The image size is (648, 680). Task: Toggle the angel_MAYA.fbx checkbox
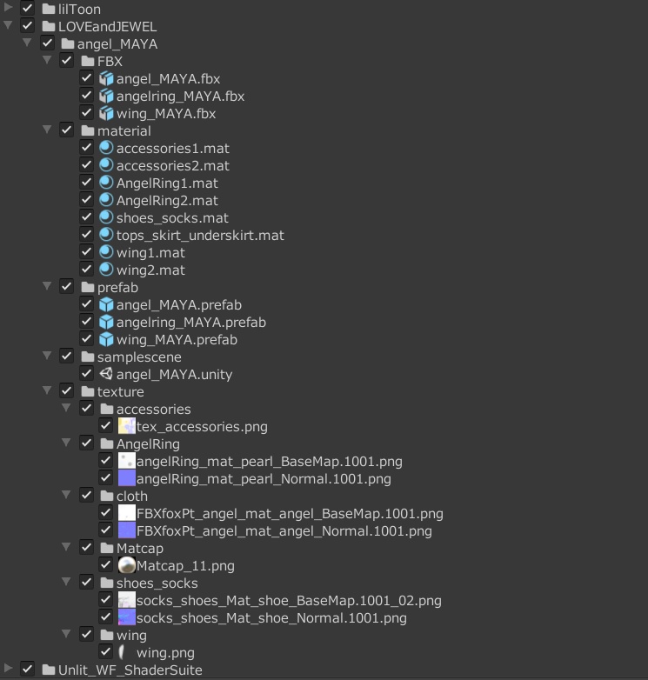pos(86,78)
